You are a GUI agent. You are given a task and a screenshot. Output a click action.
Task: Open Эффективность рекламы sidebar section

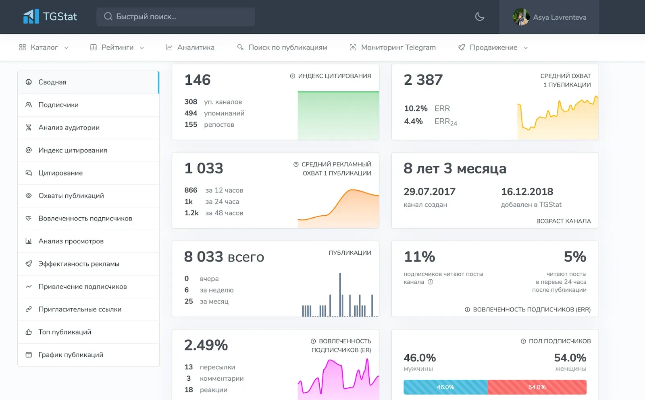coord(79,264)
